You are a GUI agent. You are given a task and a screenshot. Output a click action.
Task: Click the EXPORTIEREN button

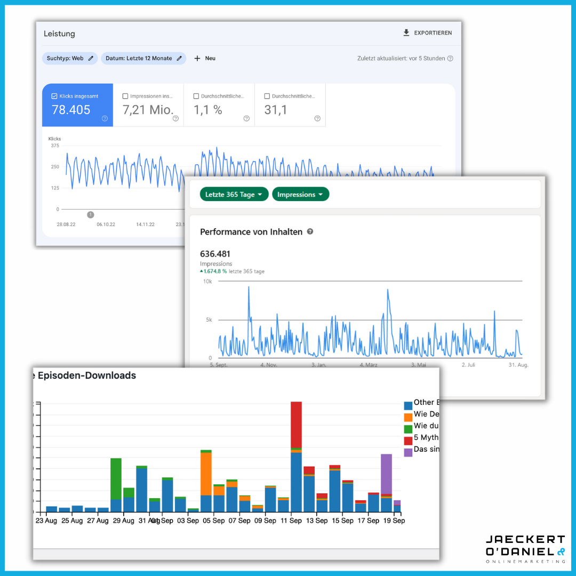pos(428,33)
